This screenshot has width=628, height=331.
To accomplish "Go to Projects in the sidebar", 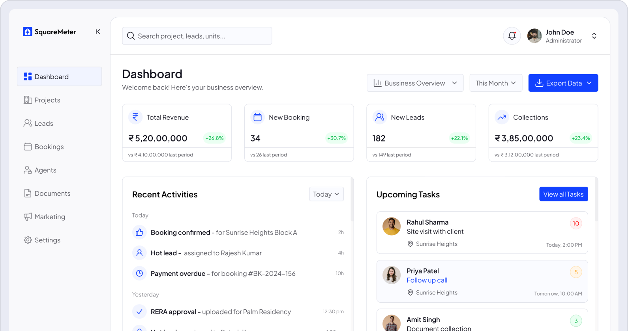I will tap(47, 100).
